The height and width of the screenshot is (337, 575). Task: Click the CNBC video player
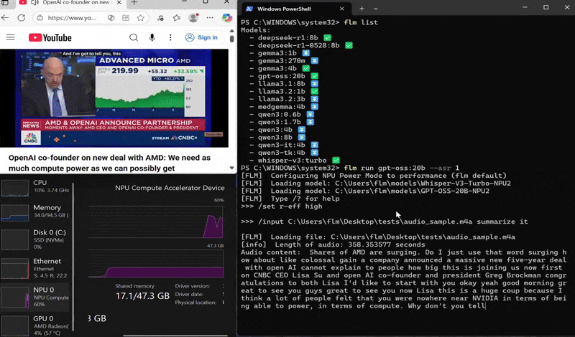(114, 98)
